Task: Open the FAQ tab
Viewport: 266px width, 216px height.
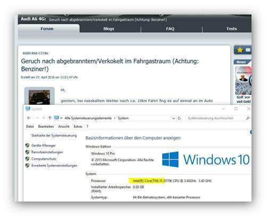Action: [170, 29]
